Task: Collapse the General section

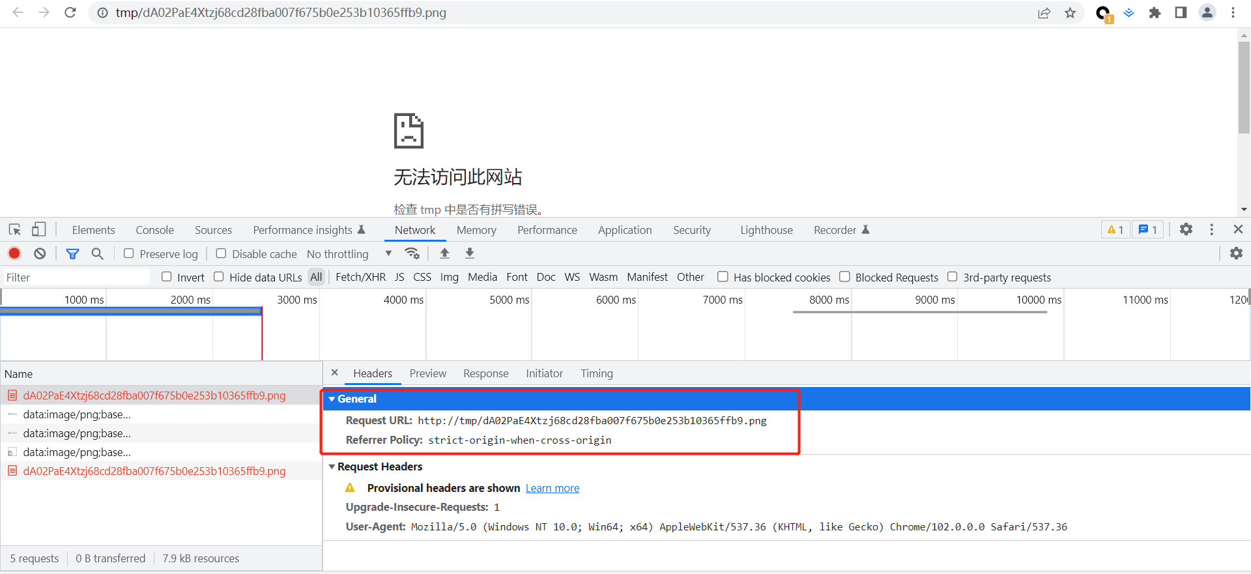Action: [332, 399]
